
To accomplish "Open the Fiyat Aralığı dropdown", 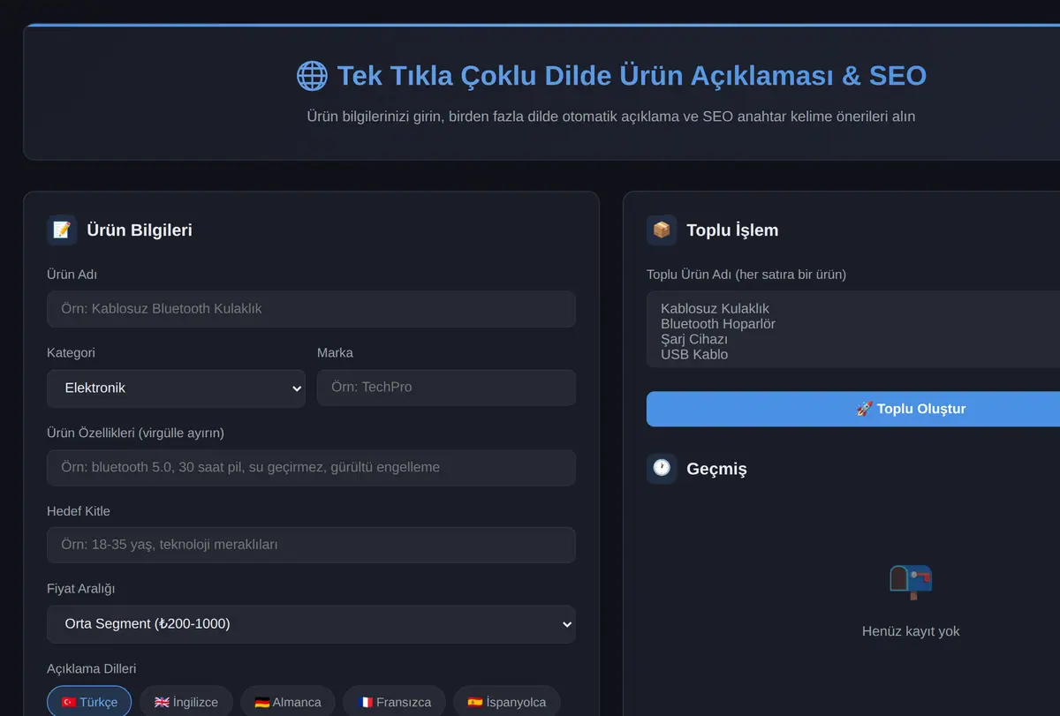I will tap(311, 624).
